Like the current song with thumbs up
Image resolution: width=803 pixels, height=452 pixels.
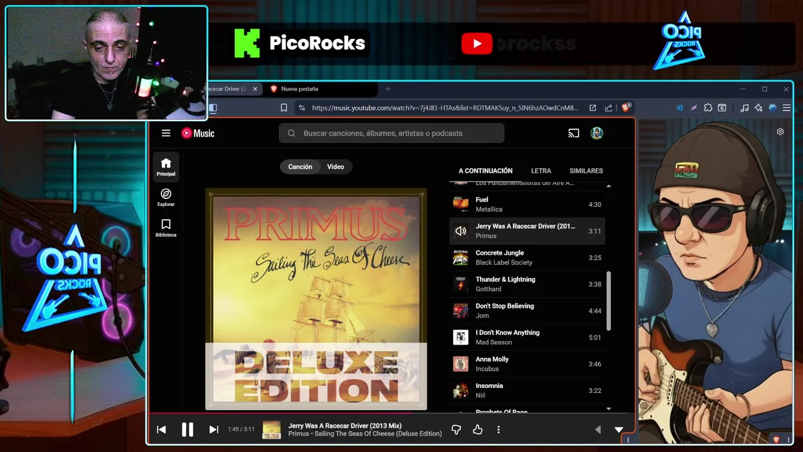pos(477,429)
